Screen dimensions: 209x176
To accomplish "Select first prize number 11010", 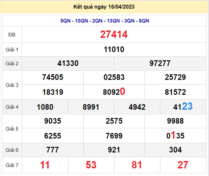I will (x=114, y=49).
